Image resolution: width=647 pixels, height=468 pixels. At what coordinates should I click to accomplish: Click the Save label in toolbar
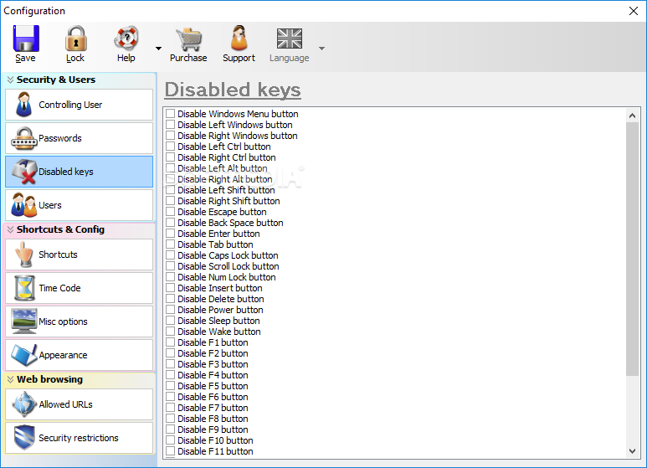(25, 58)
